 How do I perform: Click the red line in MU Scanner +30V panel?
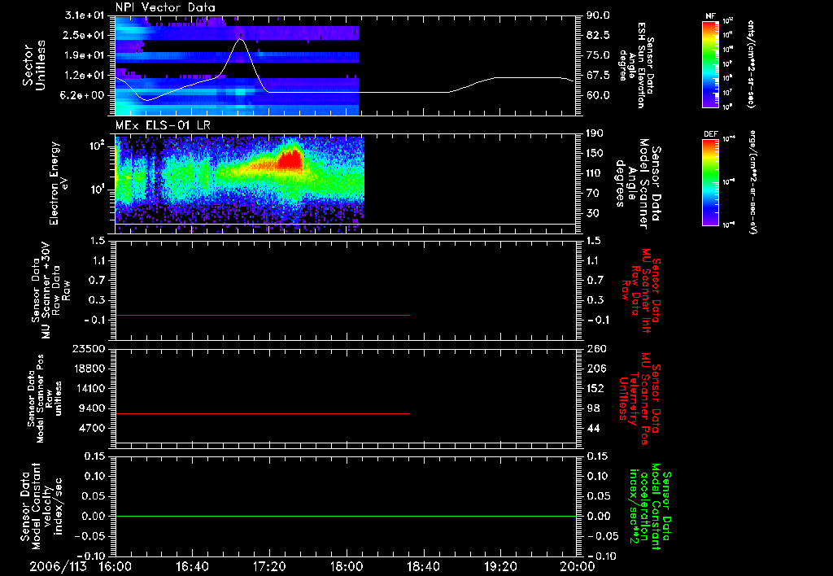263,315
